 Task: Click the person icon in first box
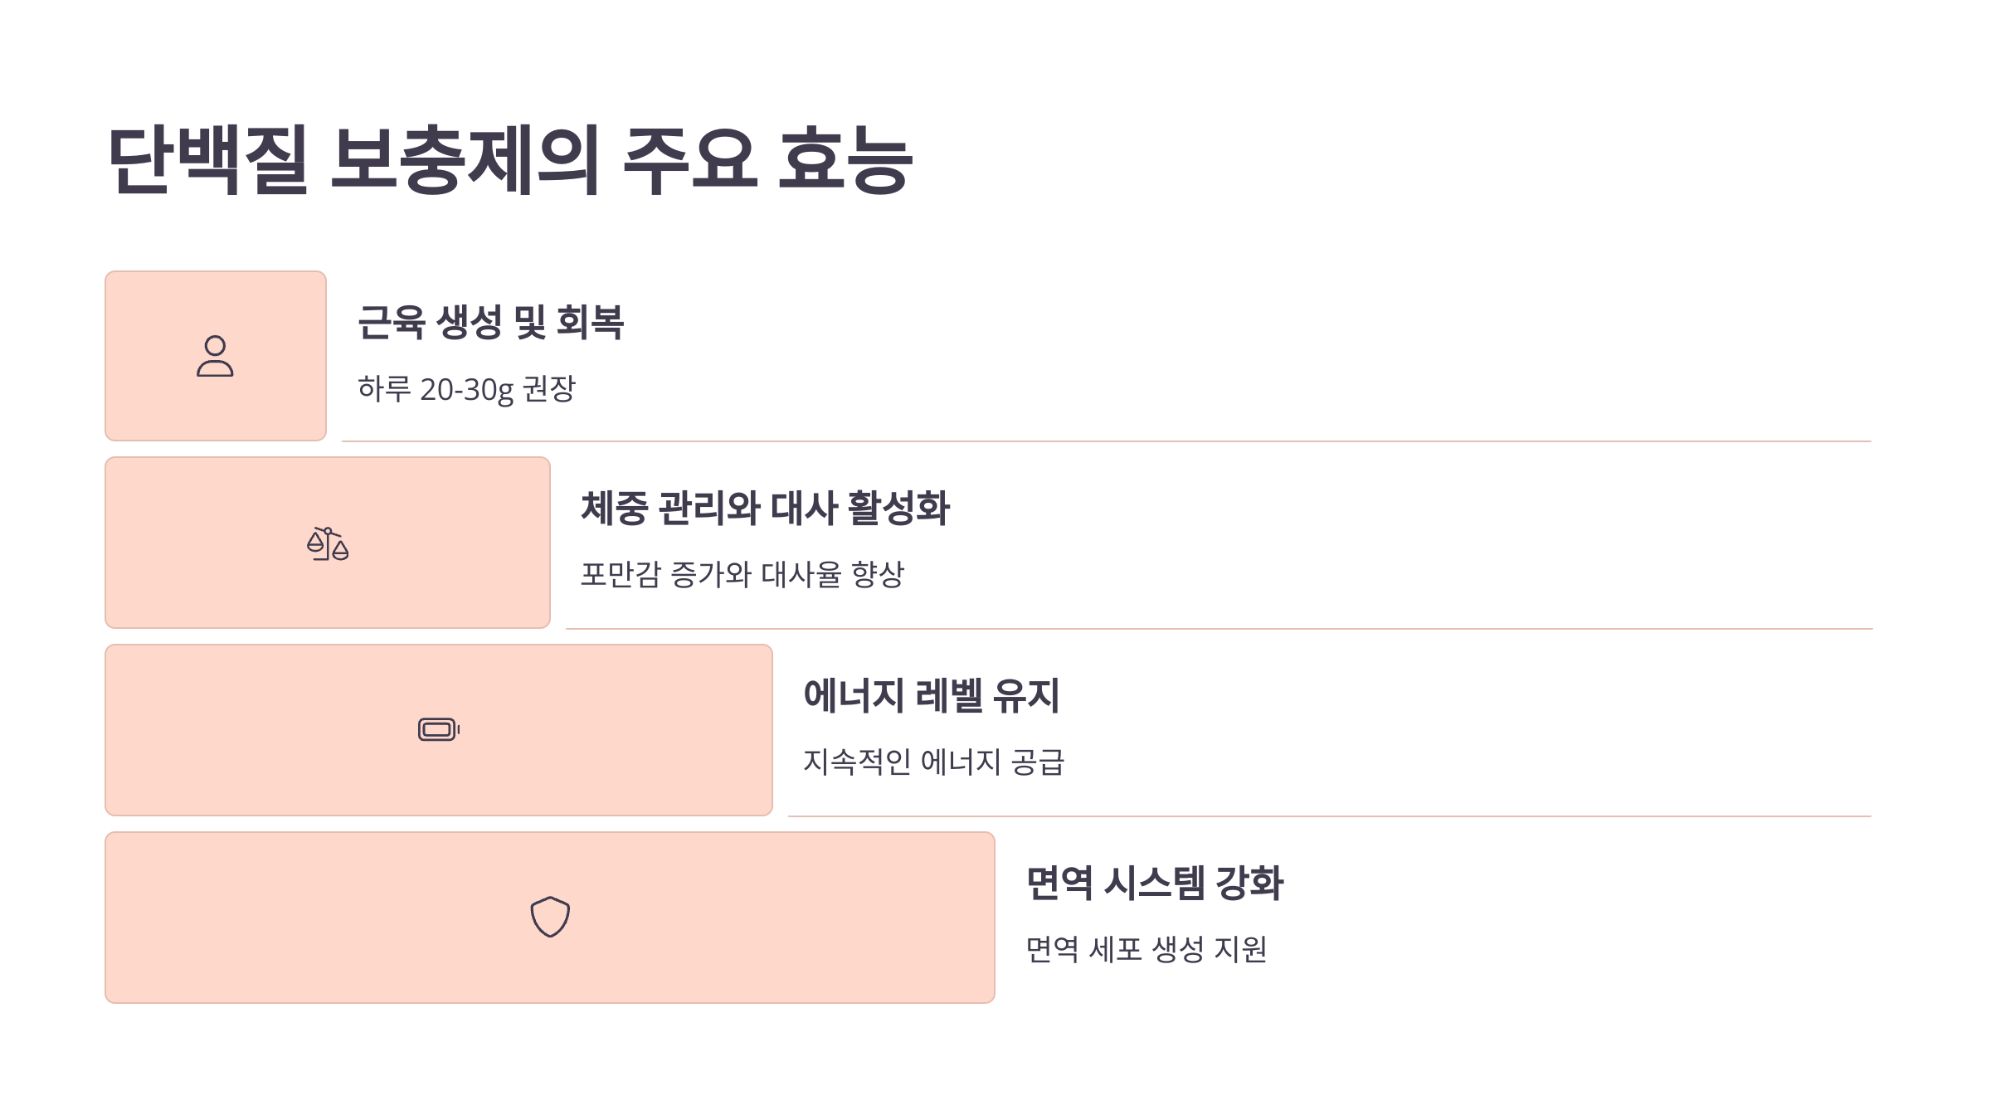215,356
